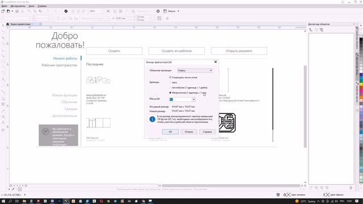Open the Window (Окно) menu
This screenshot has width=363, height=204.
32,6
